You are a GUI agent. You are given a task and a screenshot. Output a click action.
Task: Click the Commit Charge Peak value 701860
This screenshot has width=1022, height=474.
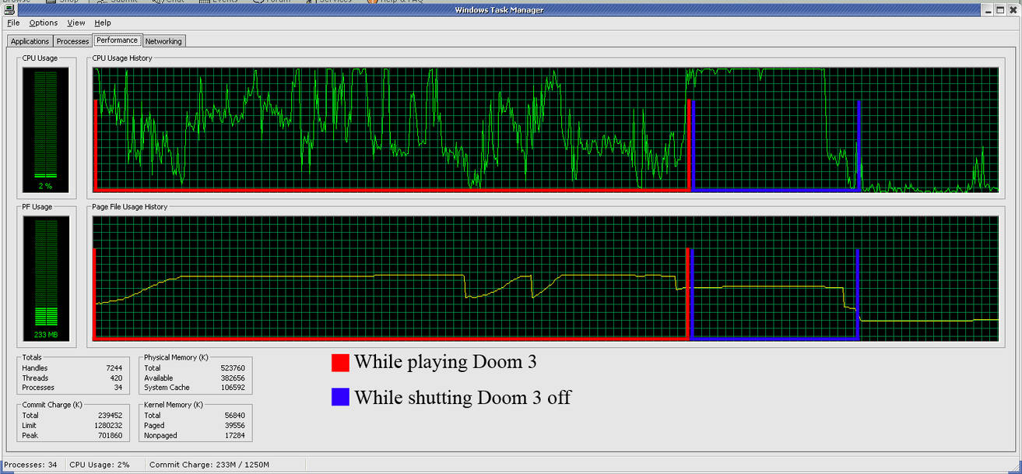[x=111, y=436]
